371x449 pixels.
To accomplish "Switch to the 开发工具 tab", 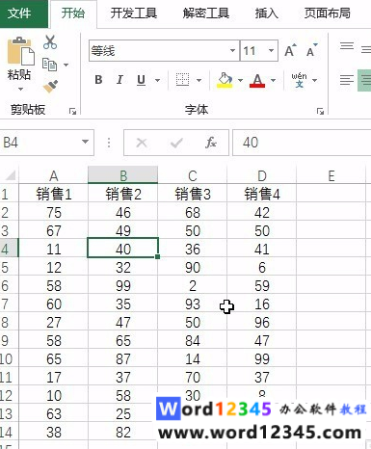I will coord(134,13).
